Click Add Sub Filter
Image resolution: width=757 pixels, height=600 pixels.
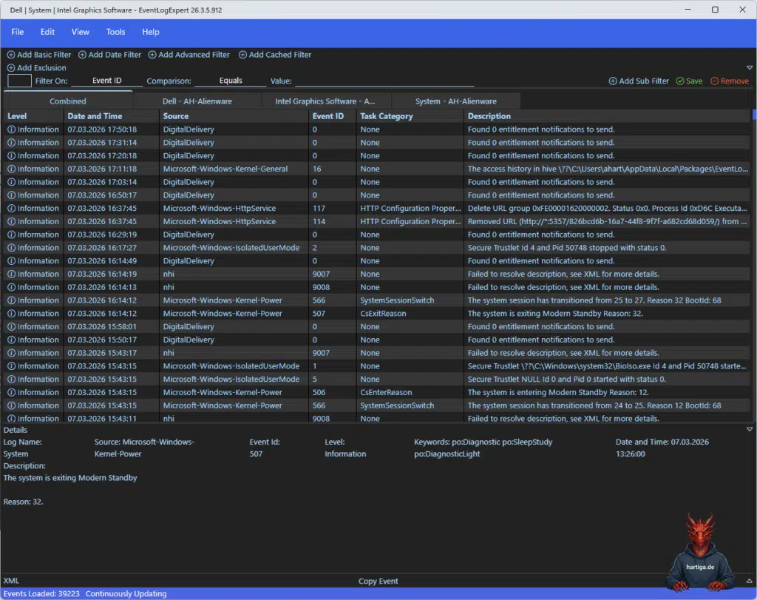(637, 81)
